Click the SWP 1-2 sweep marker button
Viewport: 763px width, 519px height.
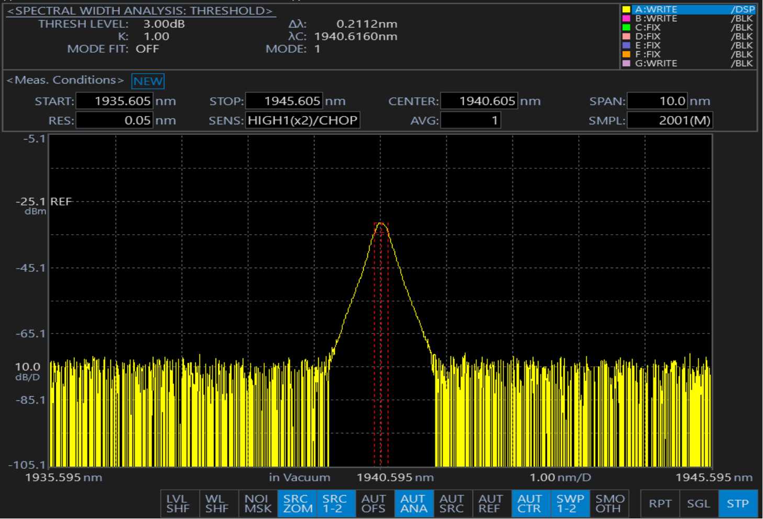click(569, 503)
